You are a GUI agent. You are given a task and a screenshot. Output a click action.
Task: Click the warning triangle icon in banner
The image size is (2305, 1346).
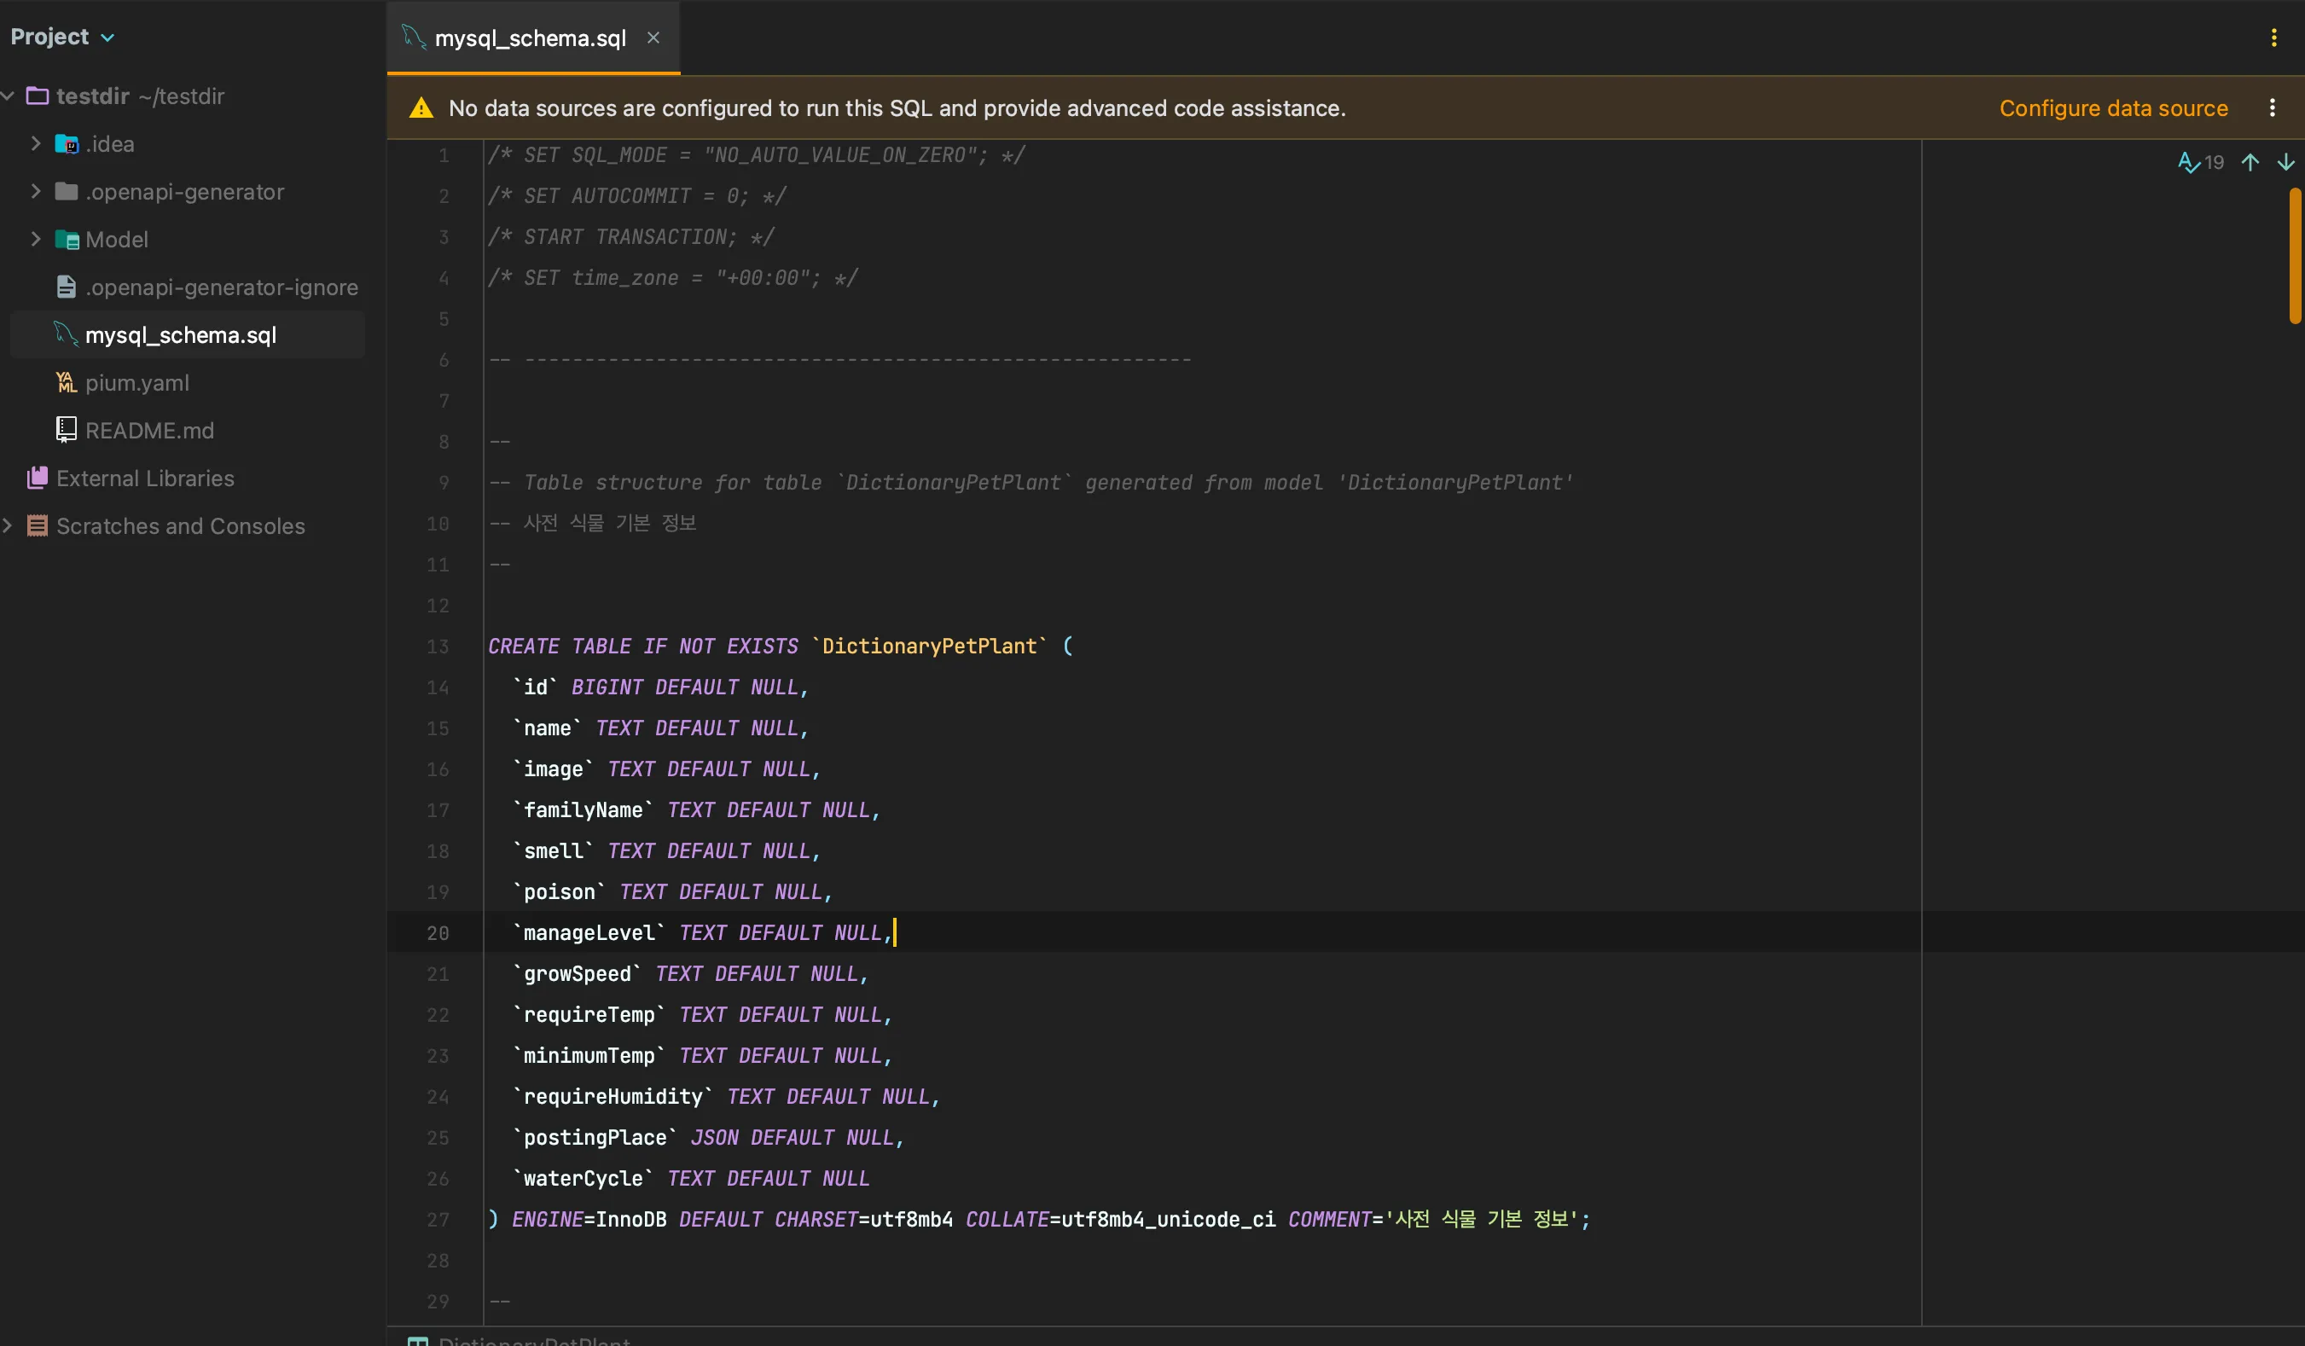pyautogui.click(x=421, y=107)
